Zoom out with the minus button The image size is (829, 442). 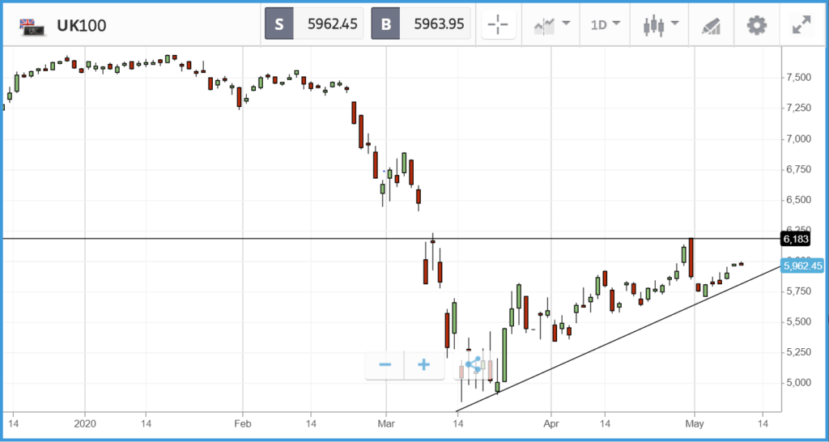click(x=385, y=365)
